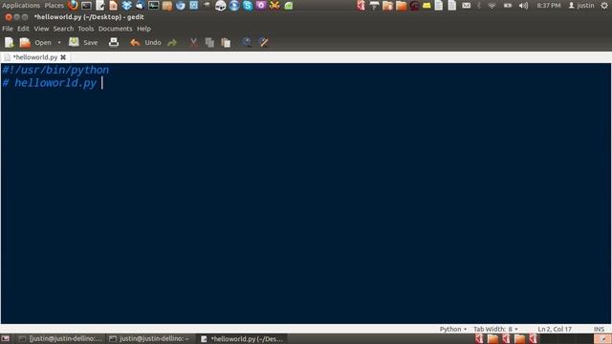Open the Applications menu in top panel
This screenshot has height=344, width=612.
coord(21,6)
